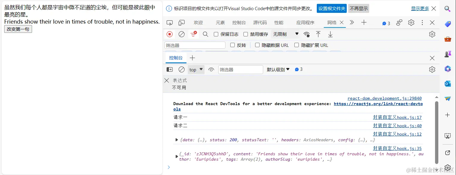Screen dimensions: 456x175
Task: Activate the inspect element picker icon
Action: (170, 23)
